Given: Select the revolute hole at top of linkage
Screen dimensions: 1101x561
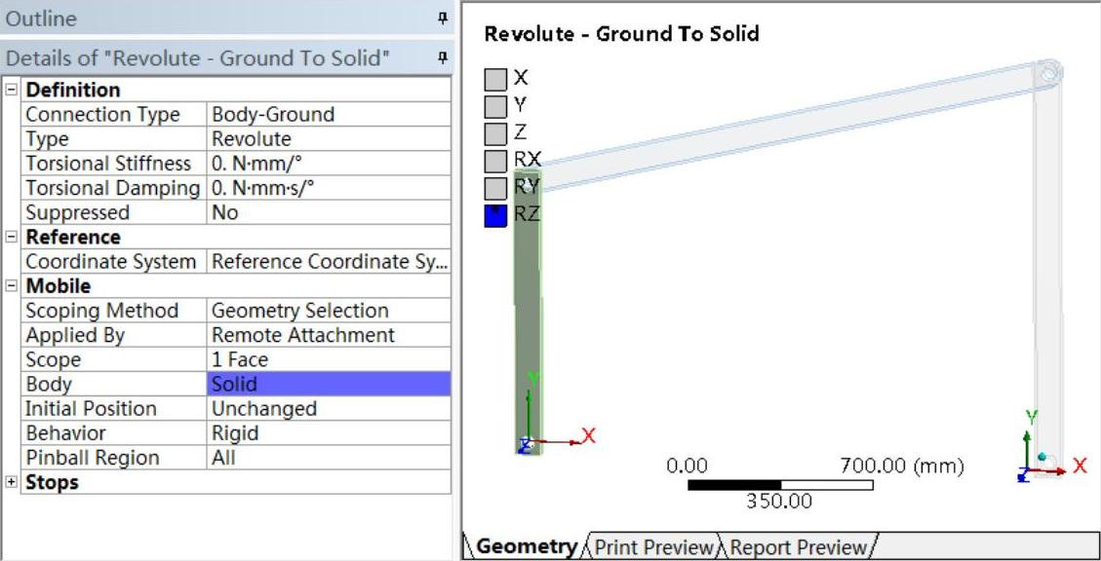Looking at the screenshot, I should (x=1048, y=72).
